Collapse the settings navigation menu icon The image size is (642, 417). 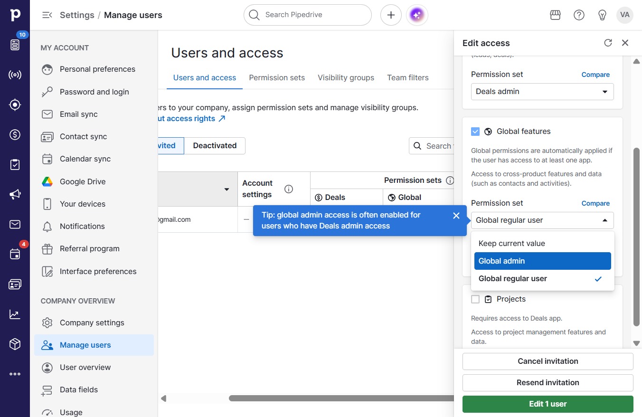coord(47,15)
